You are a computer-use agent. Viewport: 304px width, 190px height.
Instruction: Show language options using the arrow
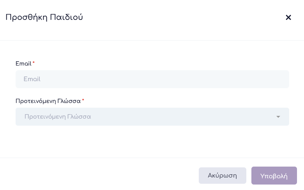pyautogui.click(x=278, y=117)
